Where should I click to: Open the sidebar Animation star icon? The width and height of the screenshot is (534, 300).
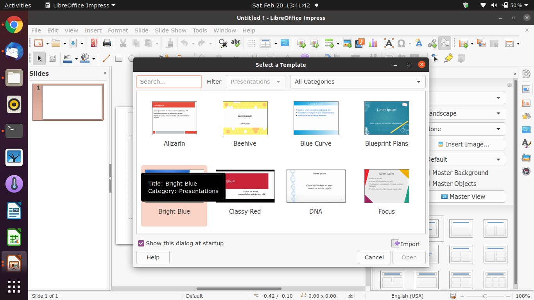coord(526,116)
